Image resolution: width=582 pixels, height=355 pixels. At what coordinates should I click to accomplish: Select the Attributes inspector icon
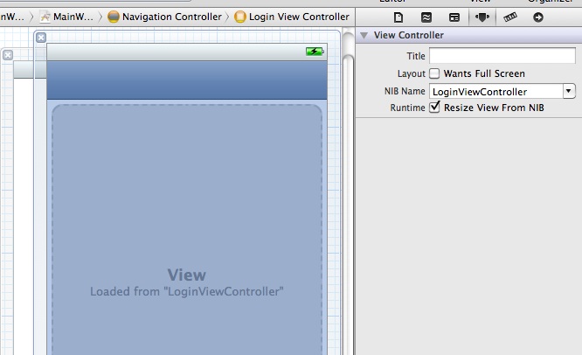[482, 17]
